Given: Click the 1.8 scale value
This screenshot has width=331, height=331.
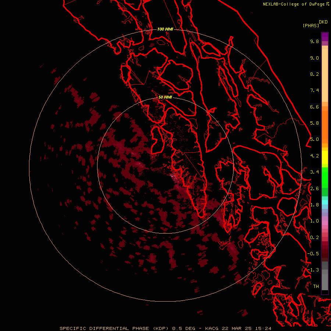Looking at the screenshot, I should click(314, 205).
